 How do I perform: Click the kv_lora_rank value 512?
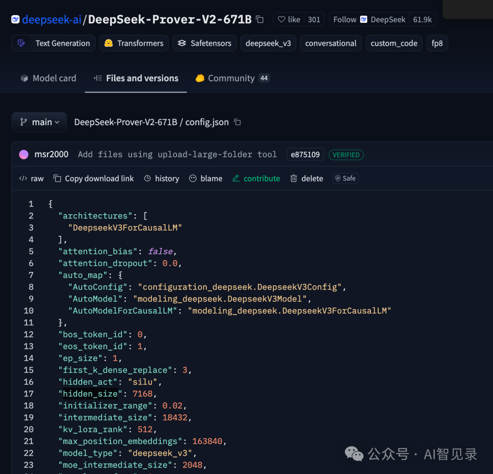tap(145, 429)
